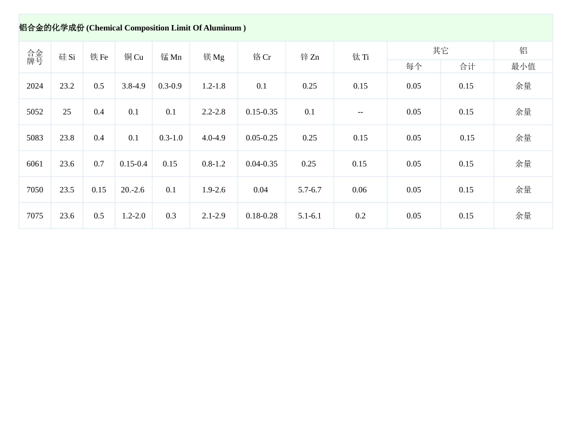Click Cr value '0.18-0.28' in row 7075
Screen dimensions: 567x426
point(262,216)
